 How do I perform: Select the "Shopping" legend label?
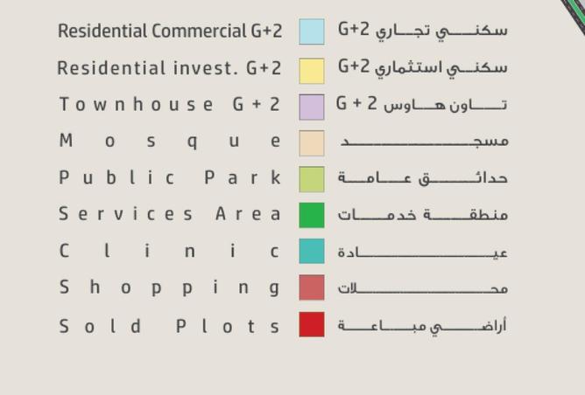point(170,288)
